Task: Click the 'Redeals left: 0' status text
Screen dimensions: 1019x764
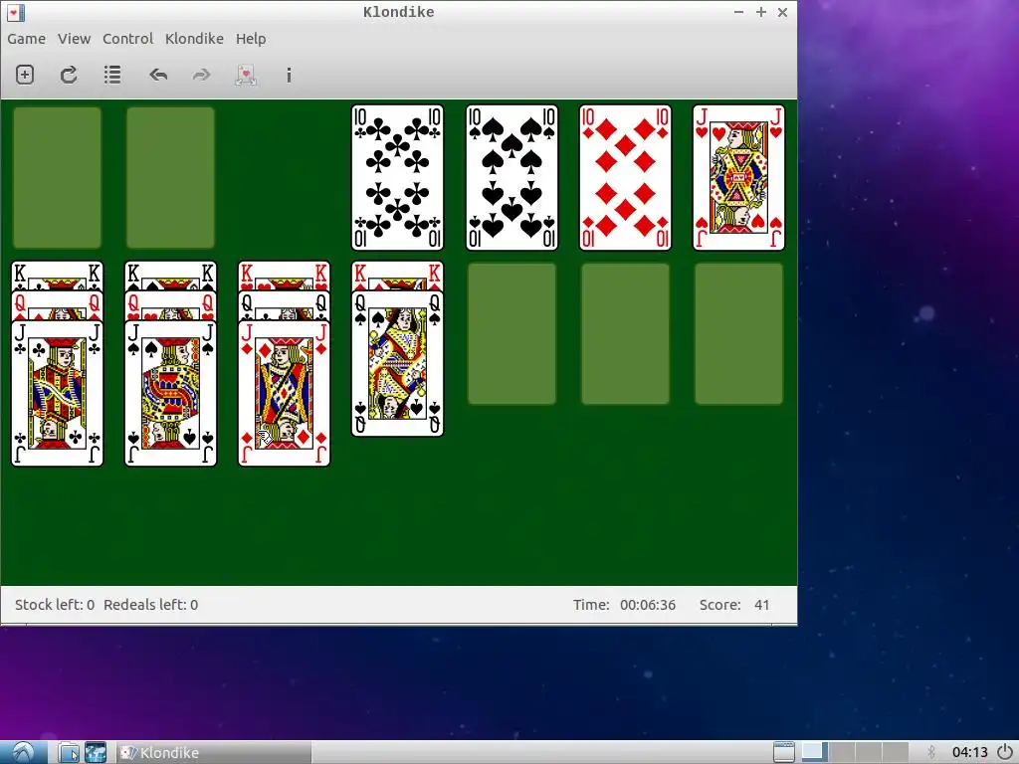Action: (x=151, y=605)
